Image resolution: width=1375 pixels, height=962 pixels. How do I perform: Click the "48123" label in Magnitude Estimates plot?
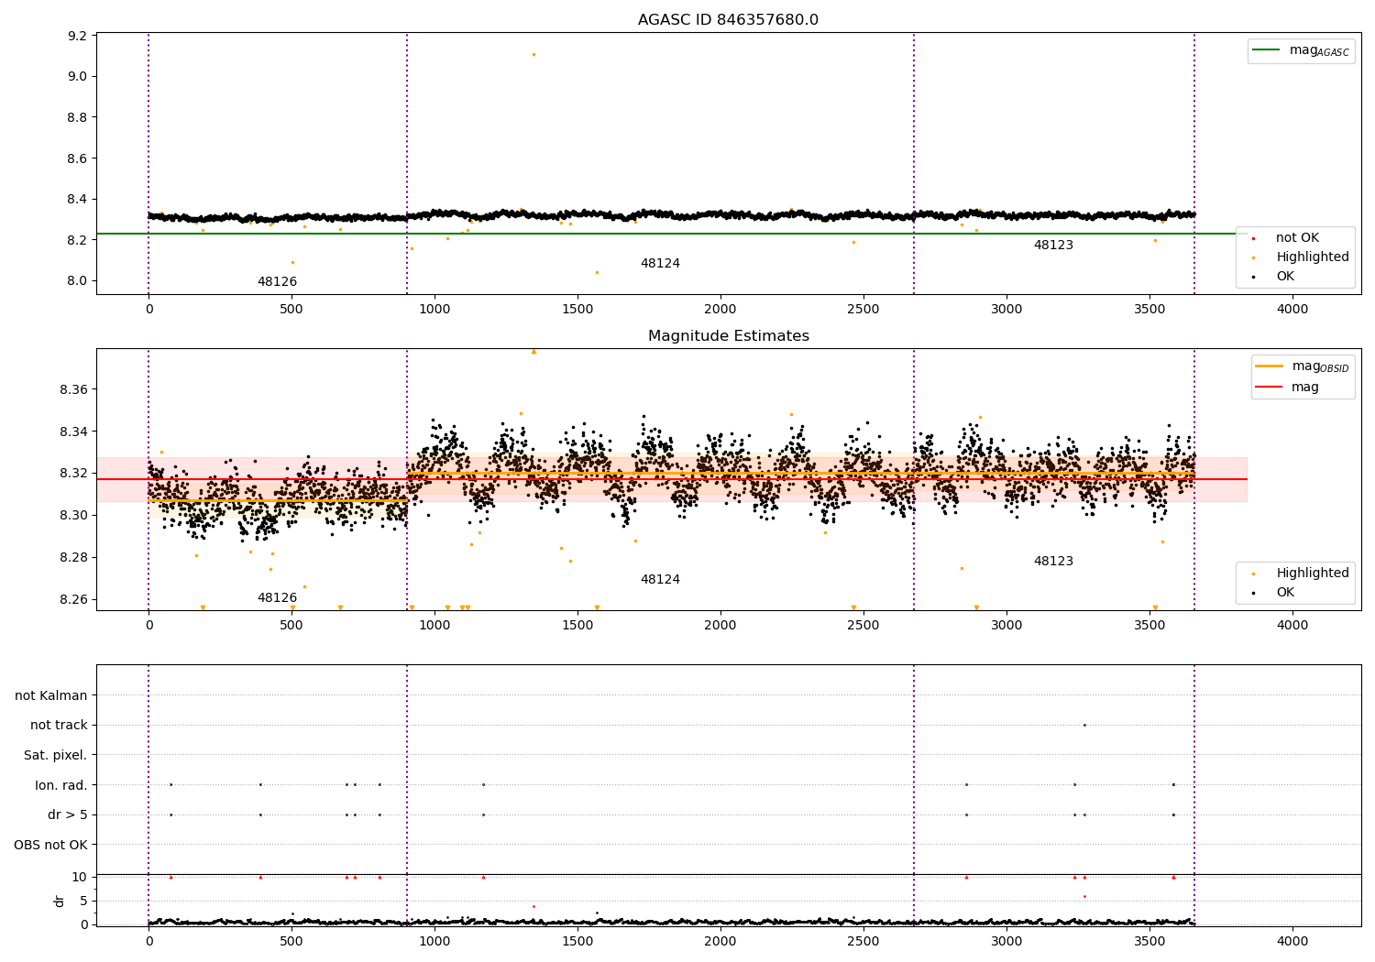pos(1053,562)
